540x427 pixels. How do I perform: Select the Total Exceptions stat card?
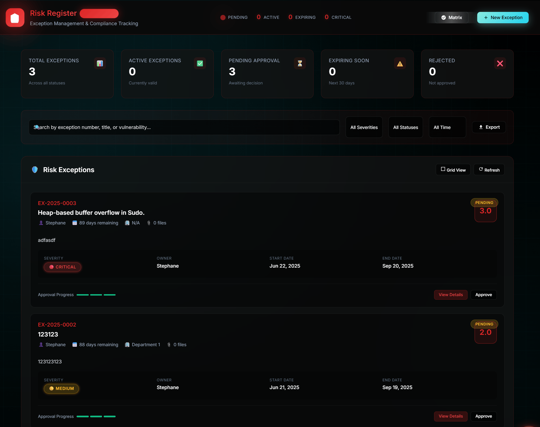point(67,74)
